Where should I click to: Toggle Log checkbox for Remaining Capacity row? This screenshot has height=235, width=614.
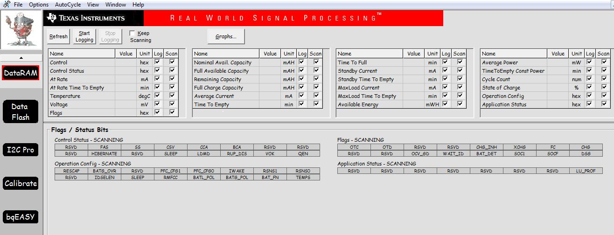point(301,79)
